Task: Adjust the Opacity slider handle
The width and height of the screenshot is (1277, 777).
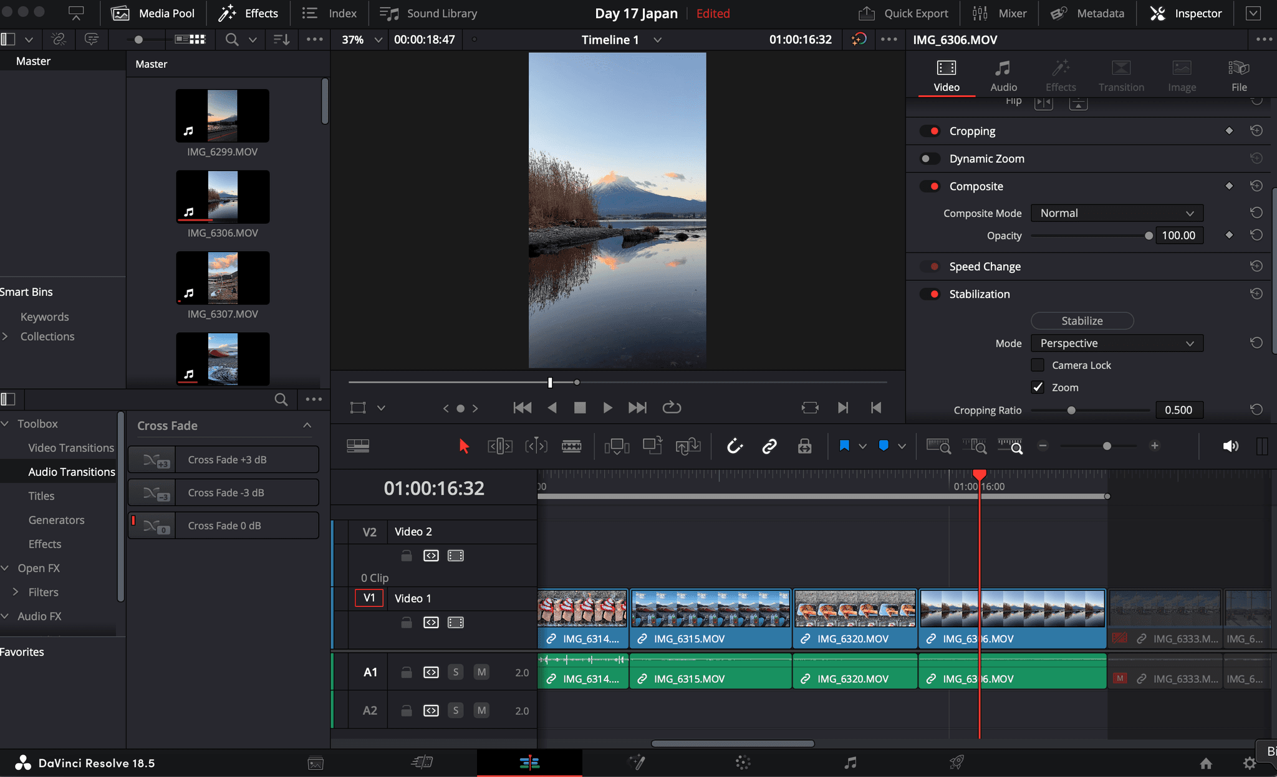Action: (x=1149, y=236)
